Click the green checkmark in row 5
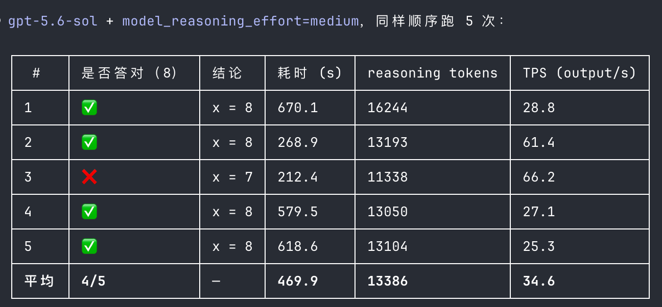This screenshot has height=307, width=662. click(89, 246)
